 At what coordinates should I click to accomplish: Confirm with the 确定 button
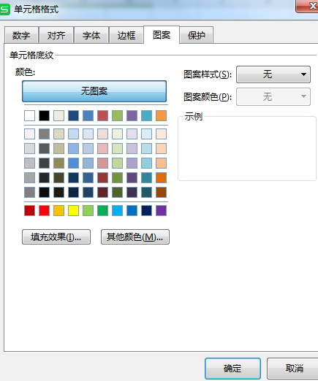232,369
